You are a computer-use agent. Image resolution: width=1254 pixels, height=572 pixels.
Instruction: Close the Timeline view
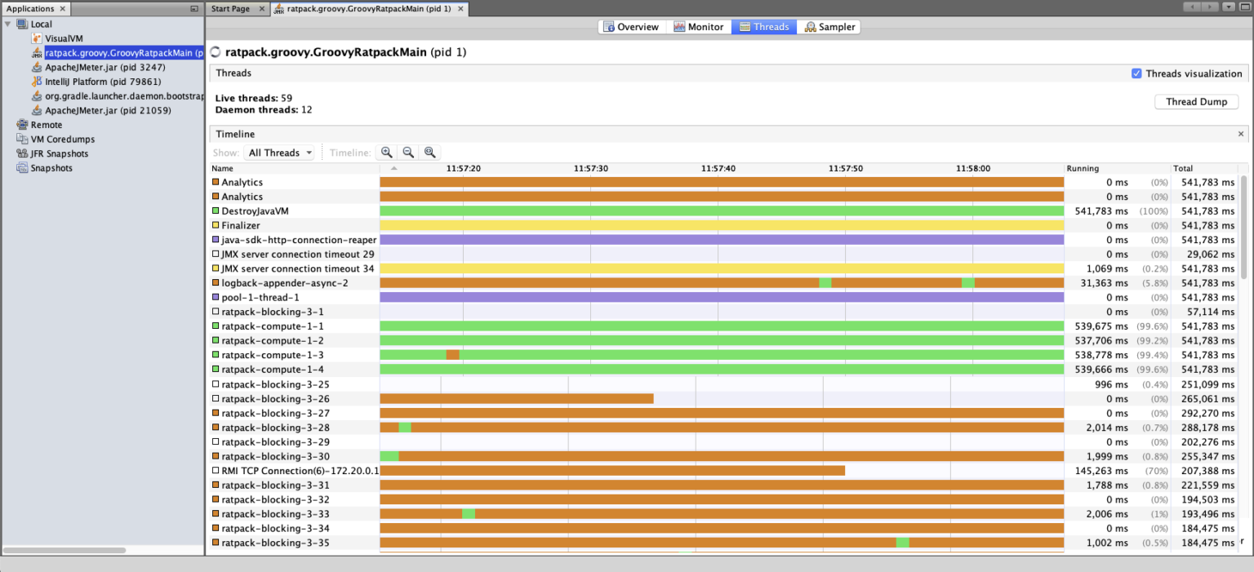click(x=1240, y=133)
